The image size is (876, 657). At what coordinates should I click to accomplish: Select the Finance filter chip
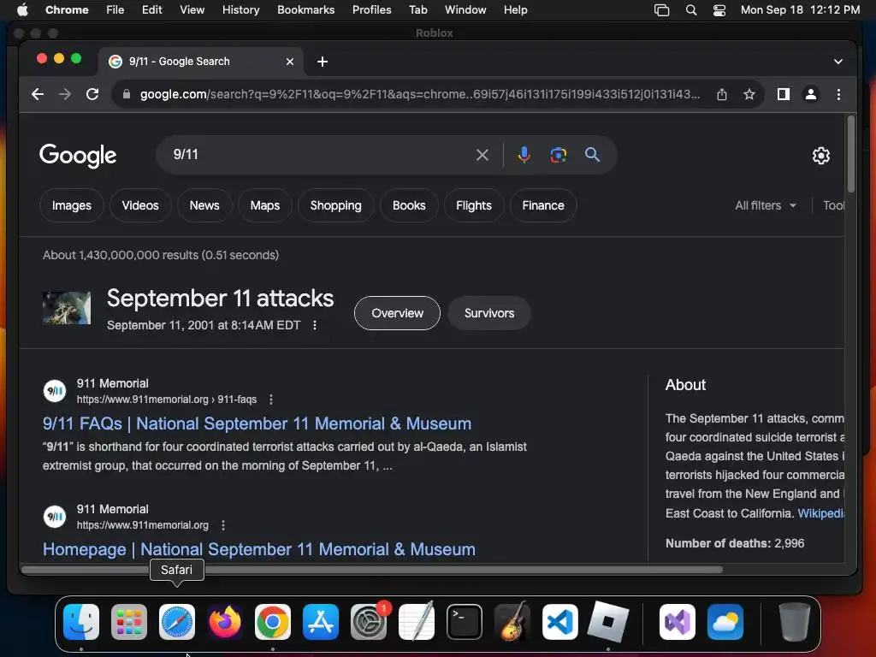543,205
